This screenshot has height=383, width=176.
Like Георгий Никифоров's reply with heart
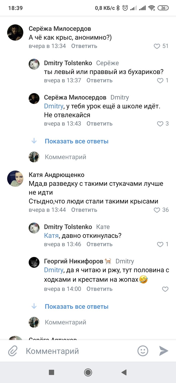(165, 289)
